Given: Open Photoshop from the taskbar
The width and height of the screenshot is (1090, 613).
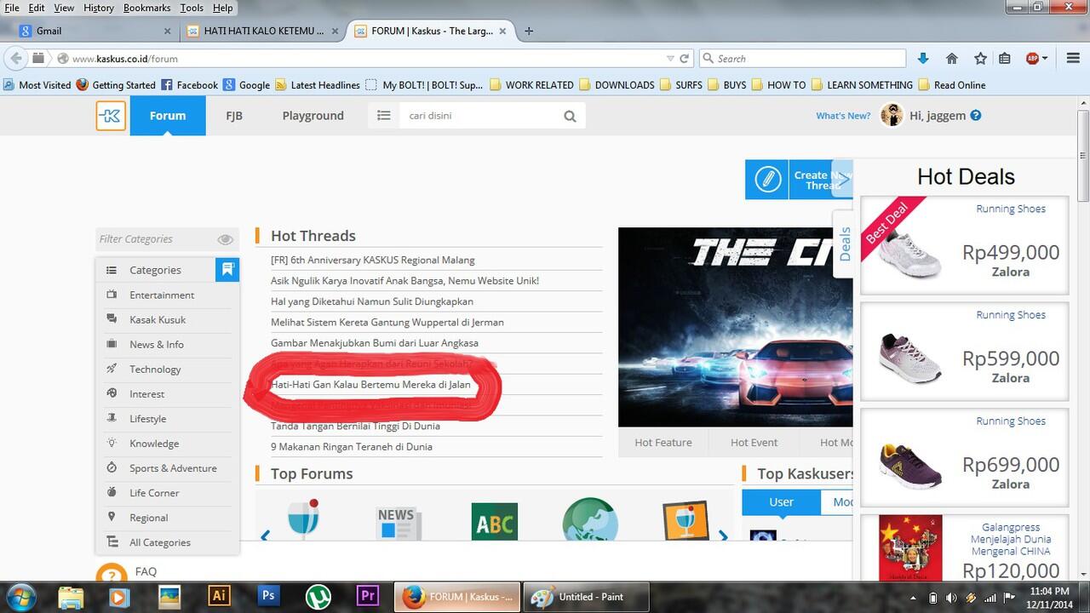Looking at the screenshot, I should pyautogui.click(x=268, y=596).
